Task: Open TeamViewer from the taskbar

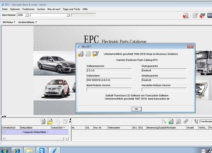Action: 42,150
